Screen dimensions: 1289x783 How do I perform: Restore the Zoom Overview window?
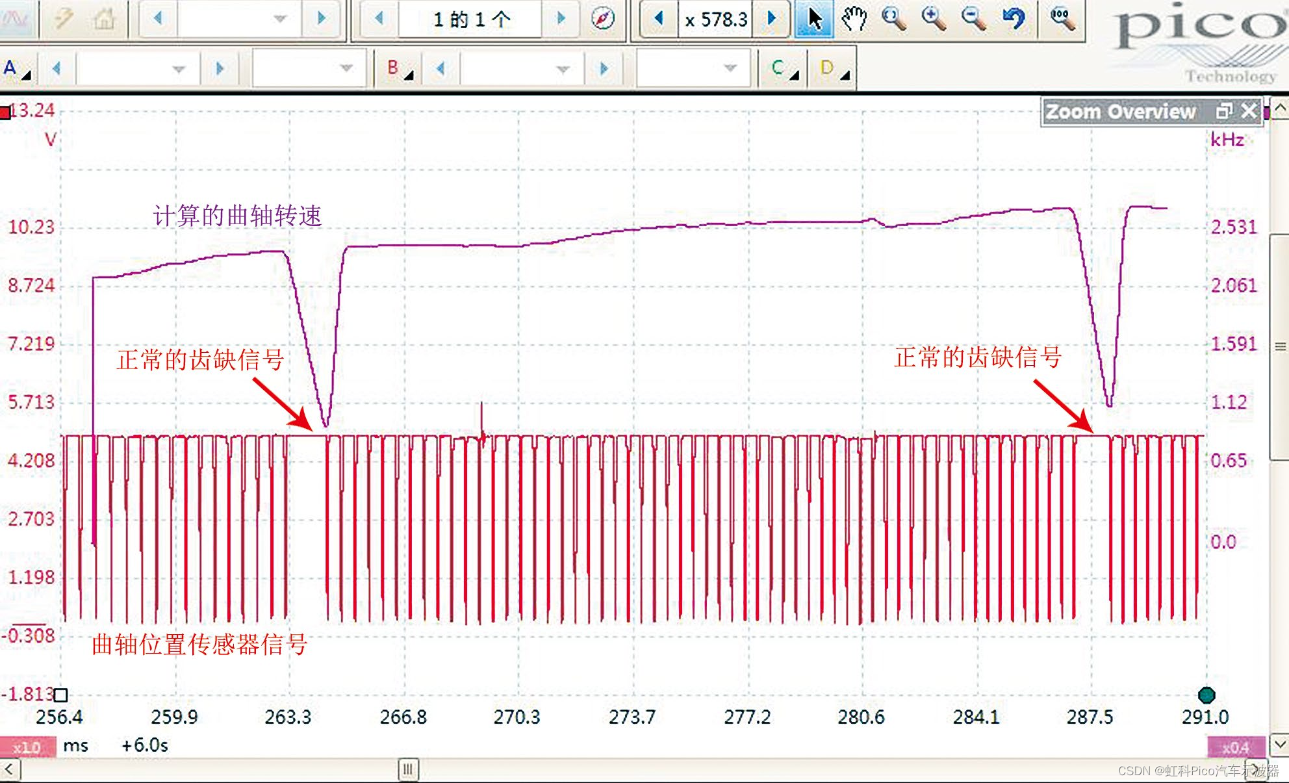pyautogui.click(x=1224, y=112)
